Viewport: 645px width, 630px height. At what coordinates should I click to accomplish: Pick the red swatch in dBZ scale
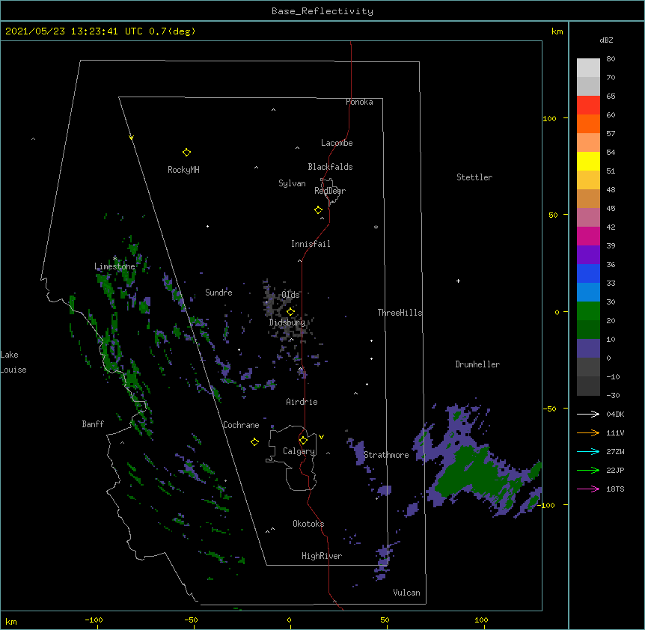(588, 105)
